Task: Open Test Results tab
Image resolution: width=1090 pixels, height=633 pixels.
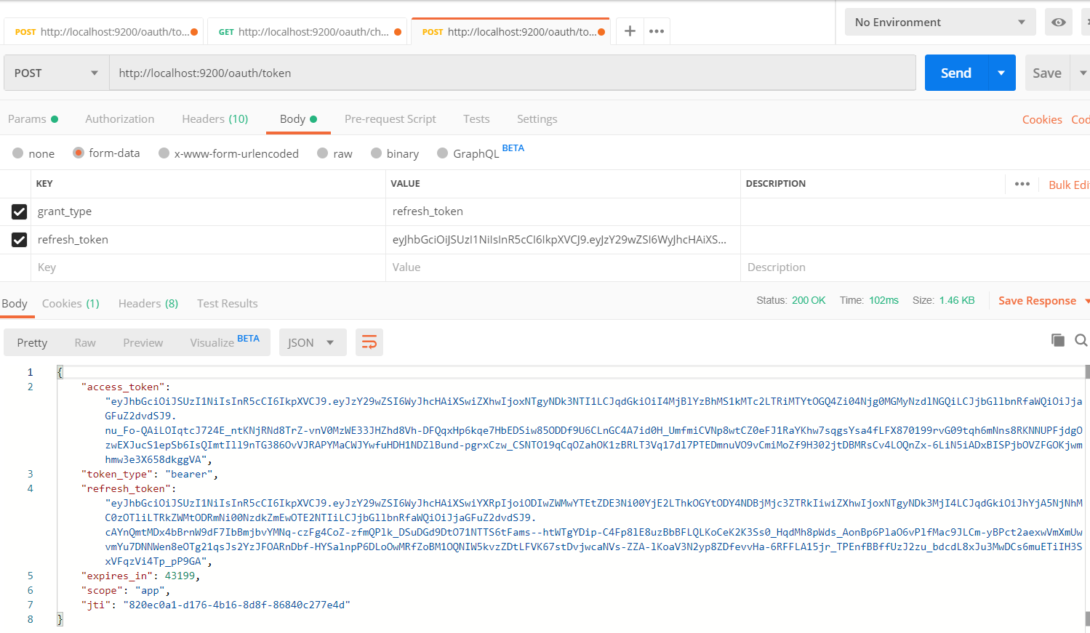Action: pyautogui.click(x=228, y=304)
